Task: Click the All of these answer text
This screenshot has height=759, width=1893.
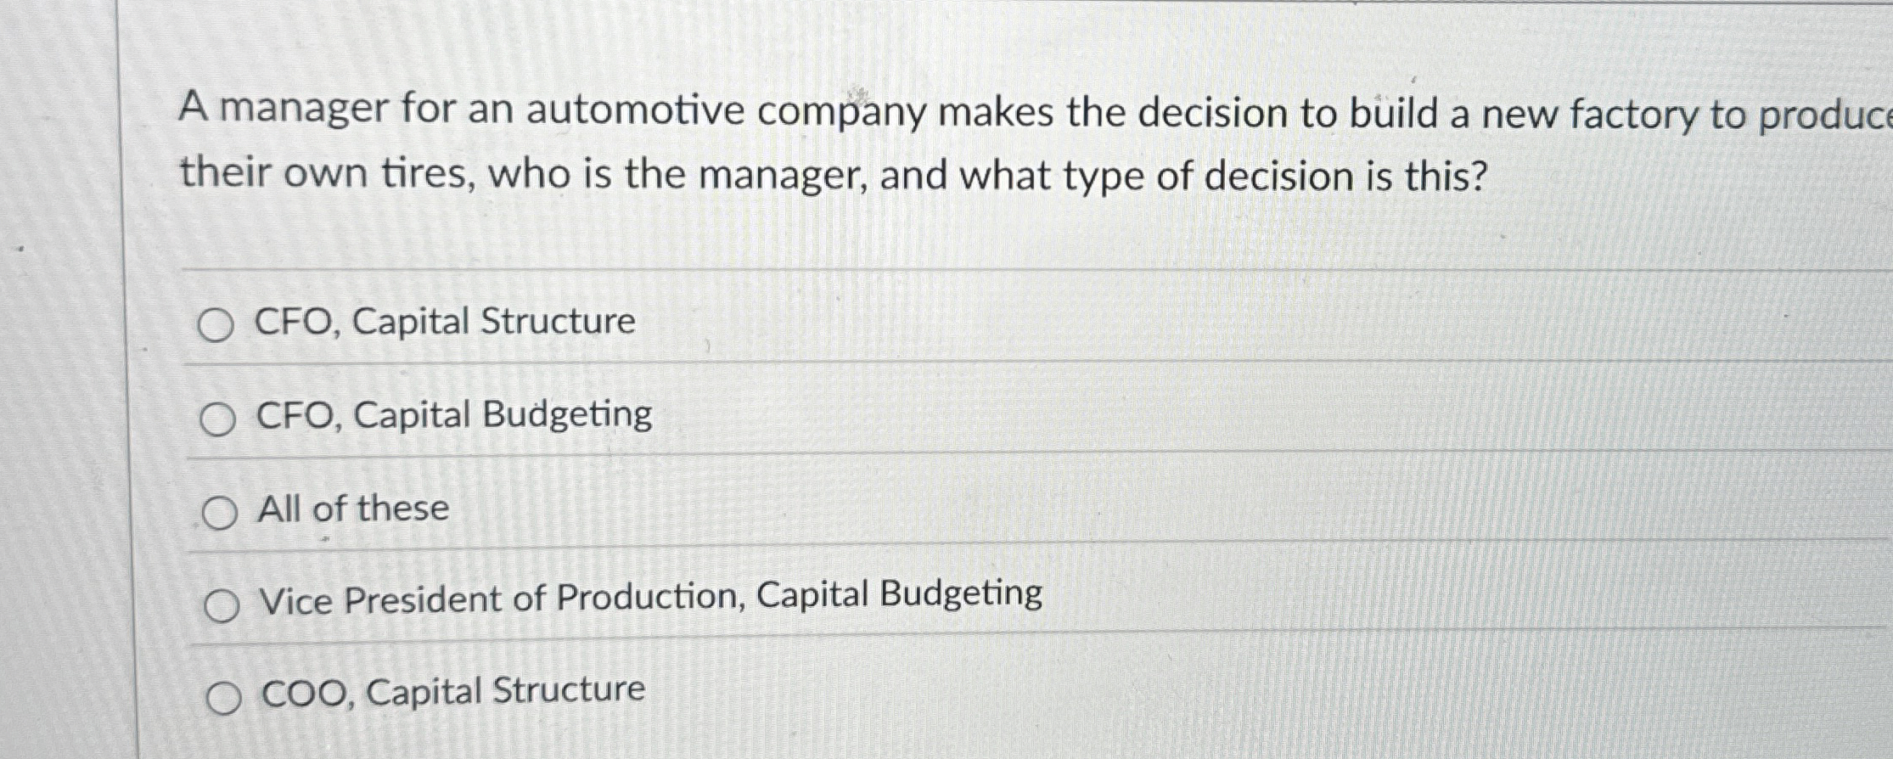Action: pyautogui.click(x=351, y=509)
